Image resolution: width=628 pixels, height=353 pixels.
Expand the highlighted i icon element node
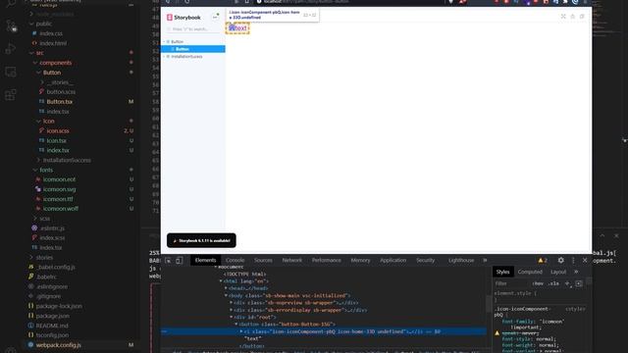(241, 331)
